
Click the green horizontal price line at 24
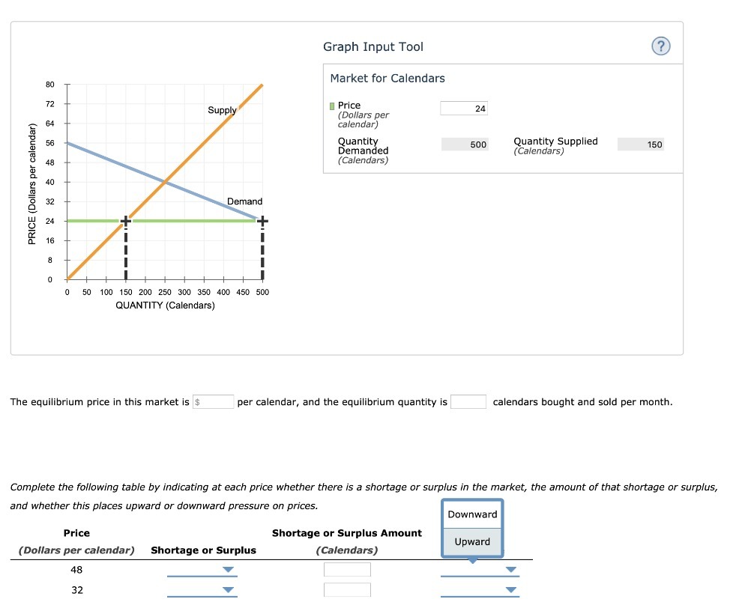tap(187, 220)
